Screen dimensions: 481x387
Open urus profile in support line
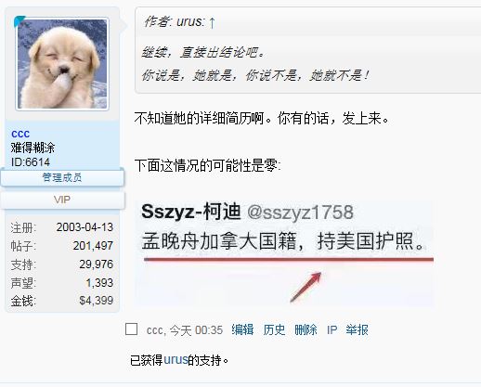(175, 360)
